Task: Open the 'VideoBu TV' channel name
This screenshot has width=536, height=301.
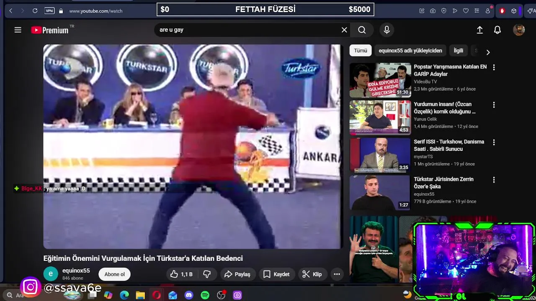Action: [x=425, y=82]
